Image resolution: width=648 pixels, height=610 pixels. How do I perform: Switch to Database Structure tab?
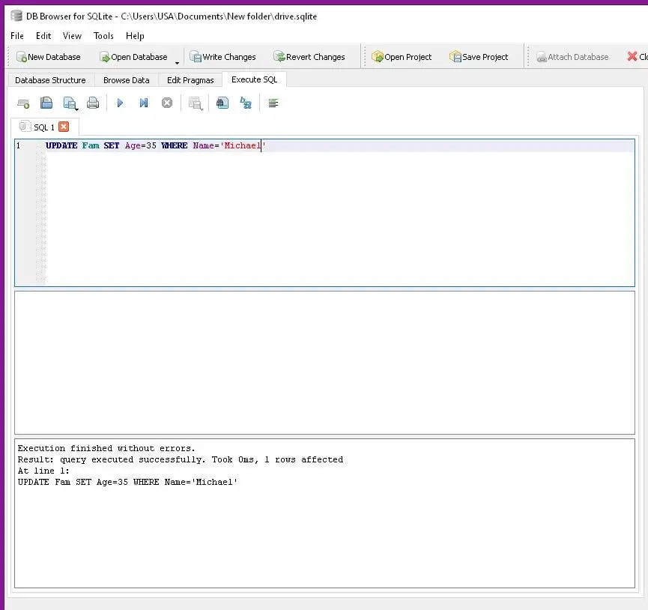point(50,80)
